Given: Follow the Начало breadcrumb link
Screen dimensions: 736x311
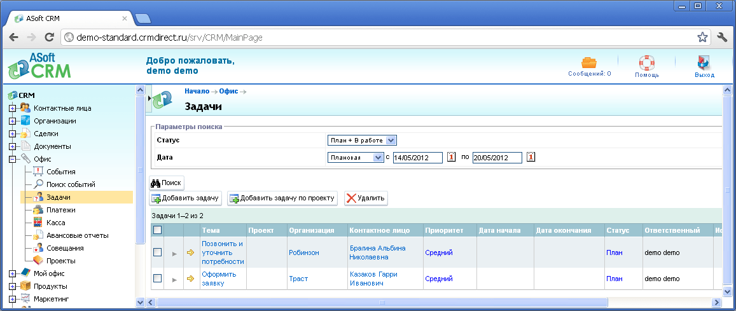Looking at the screenshot, I should click(x=197, y=91).
